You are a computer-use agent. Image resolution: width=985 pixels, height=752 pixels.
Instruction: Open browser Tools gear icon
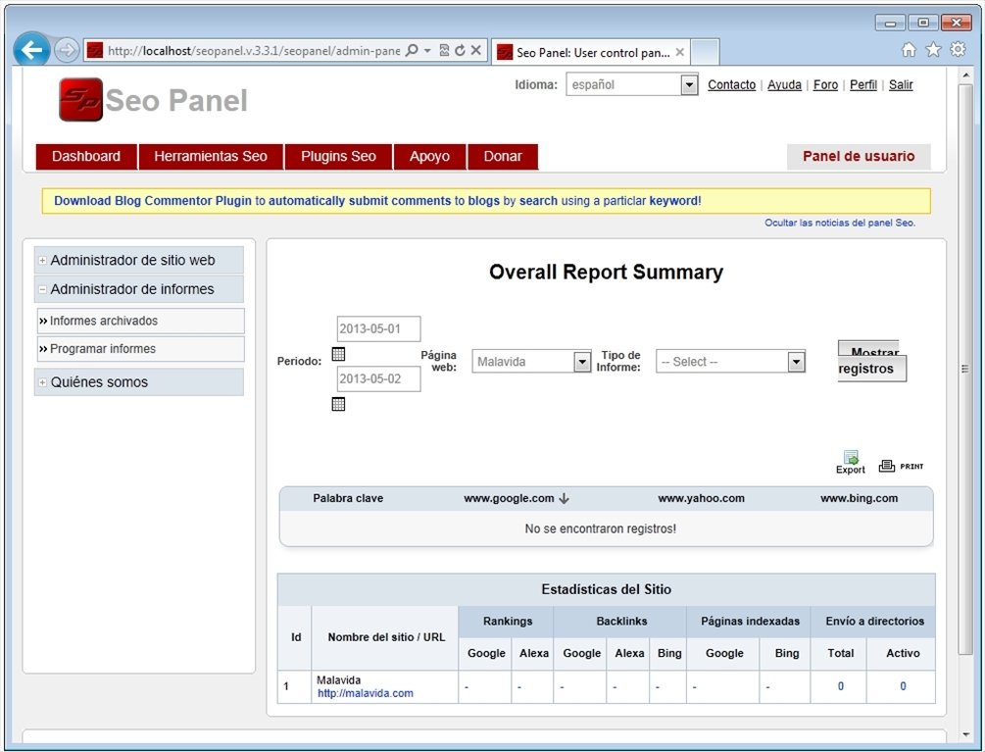(958, 50)
